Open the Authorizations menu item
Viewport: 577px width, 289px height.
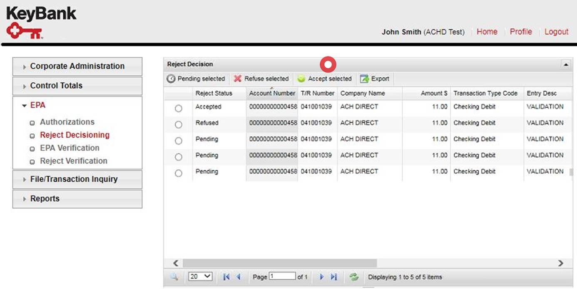click(67, 122)
